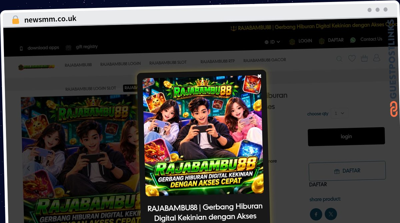Show previous product image arrow

(x=28, y=168)
